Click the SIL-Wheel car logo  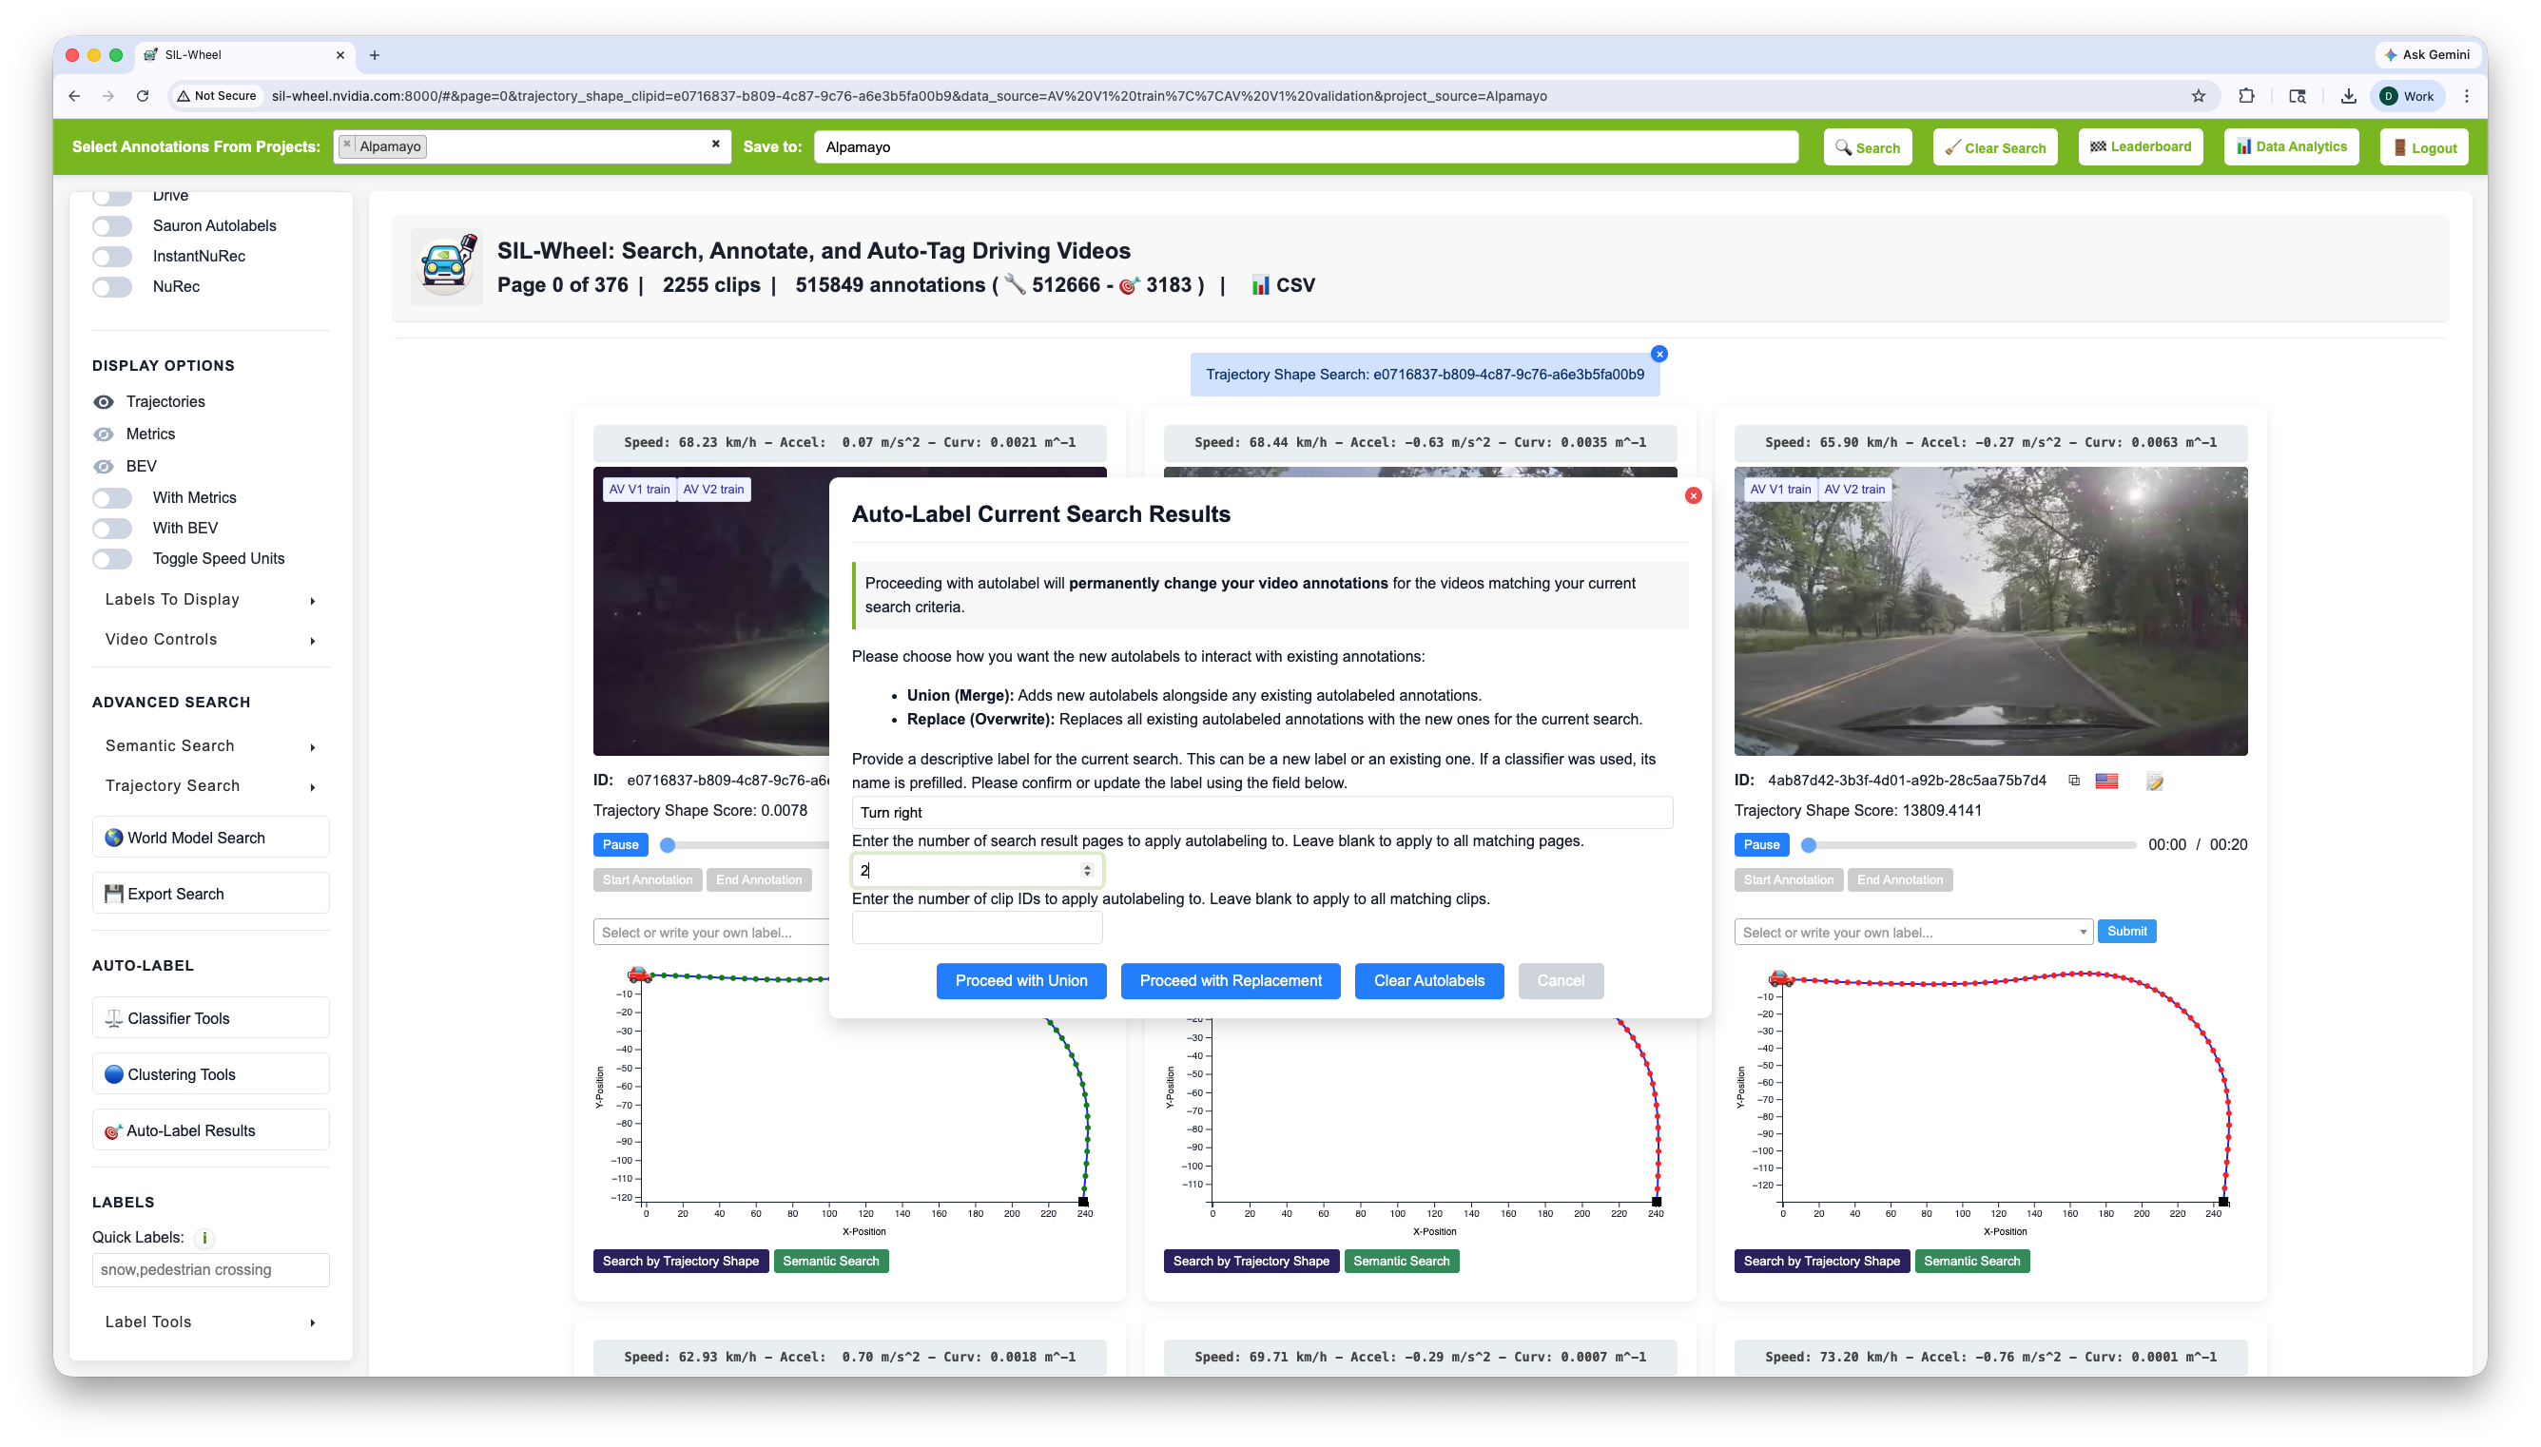point(447,266)
